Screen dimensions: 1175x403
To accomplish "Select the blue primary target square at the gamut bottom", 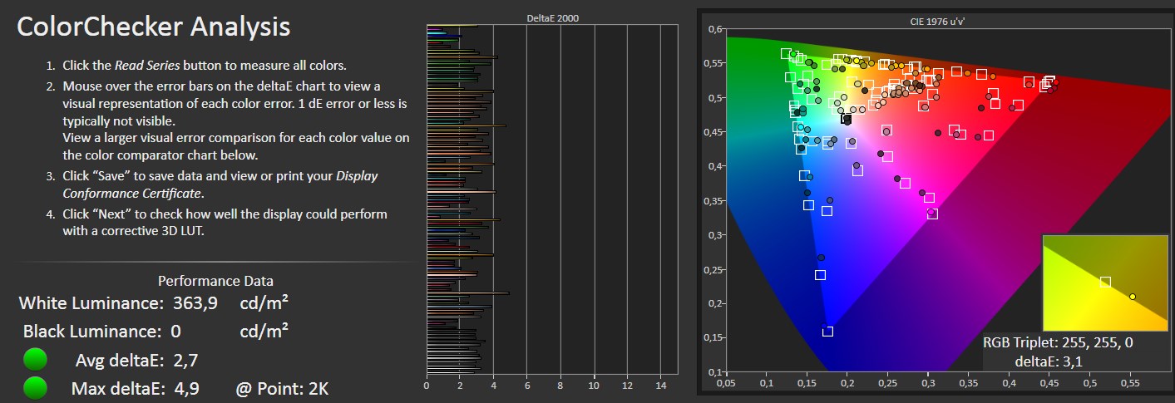I will point(827,332).
